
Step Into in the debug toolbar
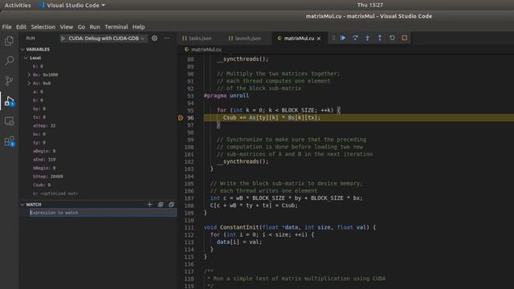(368, 38)
